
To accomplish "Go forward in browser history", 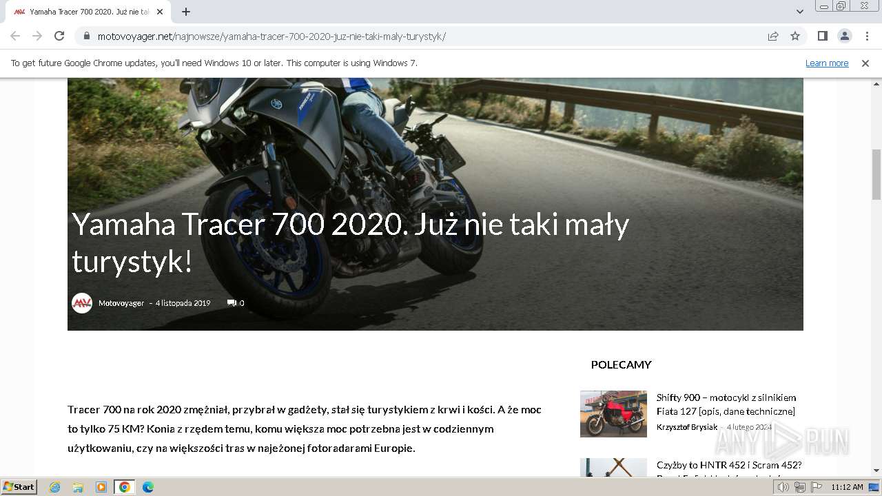I will point(37,36).
